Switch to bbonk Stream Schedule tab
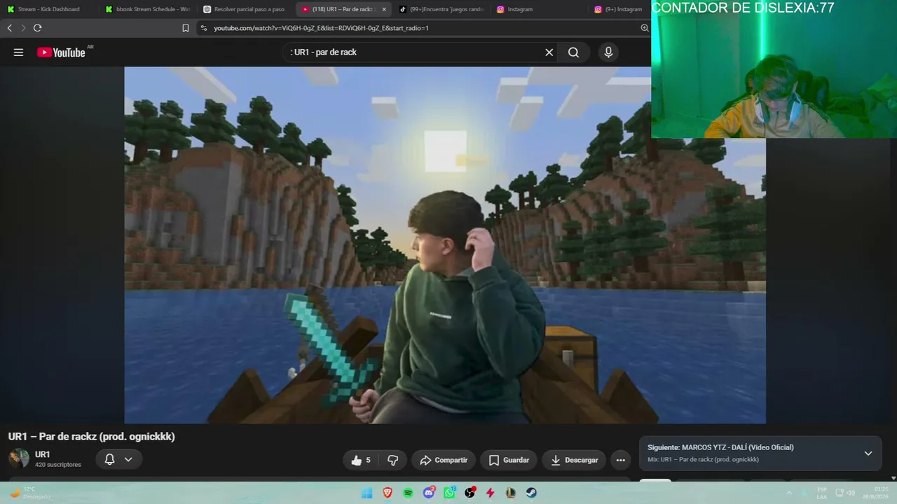The image size is (897, 504). pos(147,9)
